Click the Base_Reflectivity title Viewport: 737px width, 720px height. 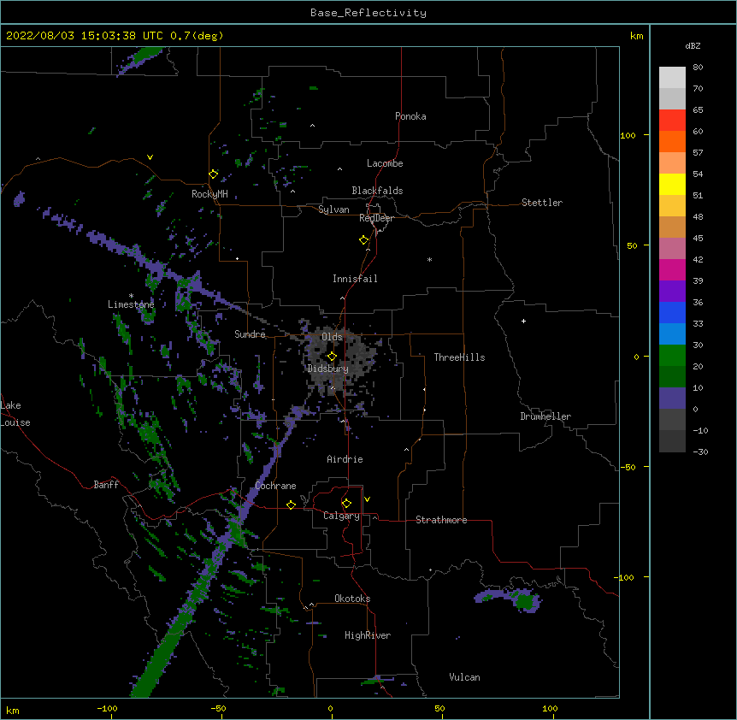368,13
